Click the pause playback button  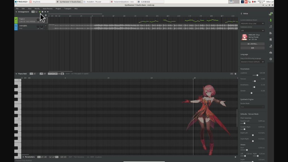[40, 12]
